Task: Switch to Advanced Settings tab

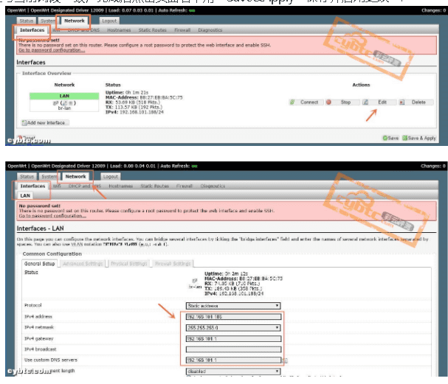Action: coord(83,264)
